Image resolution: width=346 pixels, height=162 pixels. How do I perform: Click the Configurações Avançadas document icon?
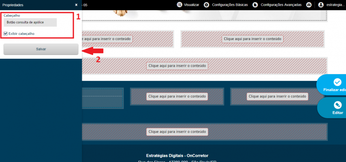pyautogui.click(x=255, y=4)
